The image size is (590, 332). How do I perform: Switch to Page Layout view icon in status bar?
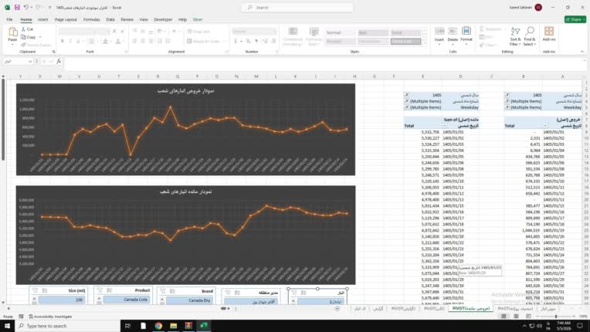[x=516, y=317]
